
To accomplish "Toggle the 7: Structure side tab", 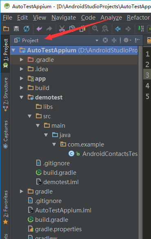I will (5, 95).
